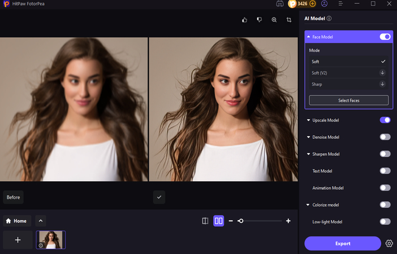Turn off the Upscale Model toggle
The width and height of the screenshot is (397, 254).
point(385,120)
